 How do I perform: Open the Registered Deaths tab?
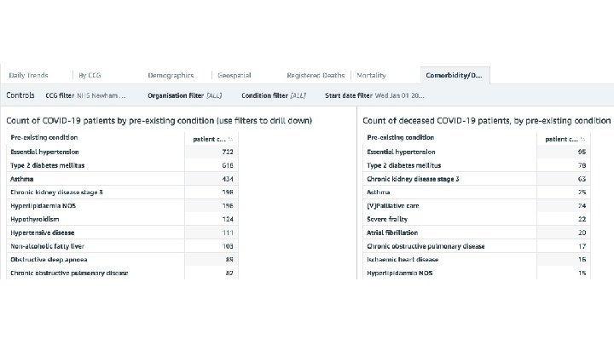pos(316,75)
